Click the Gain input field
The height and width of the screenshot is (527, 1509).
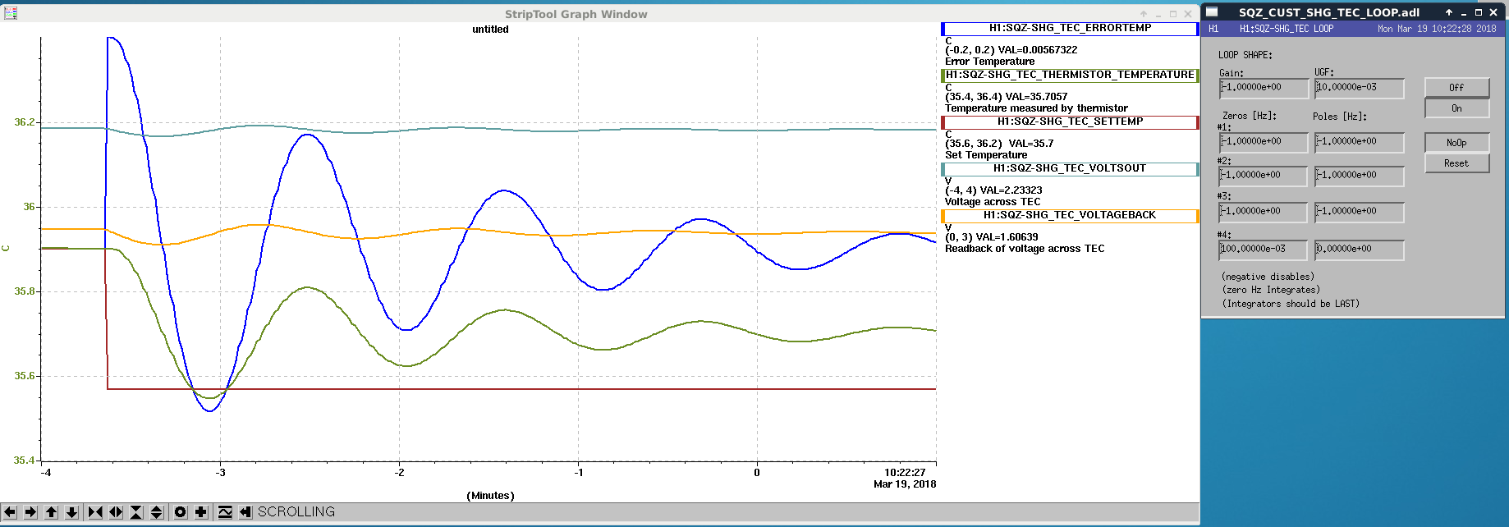(x=1264, y=88)
